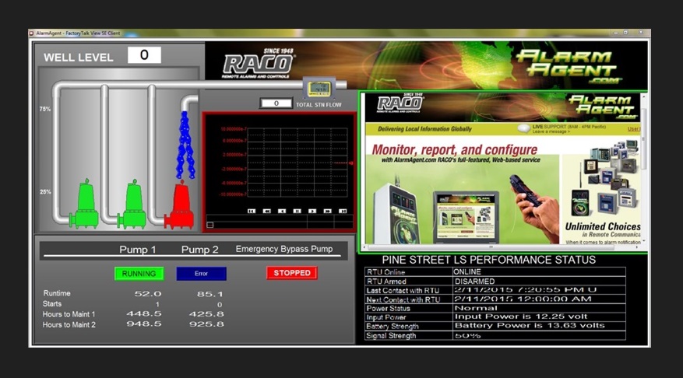This screenshot has height=378, width=683.
Task: Click the AlarmAgent window title bar icon
Action: coord(31,33)
